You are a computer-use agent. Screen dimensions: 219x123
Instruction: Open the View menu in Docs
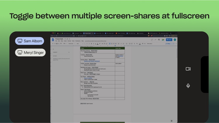(x=62, y=41)
